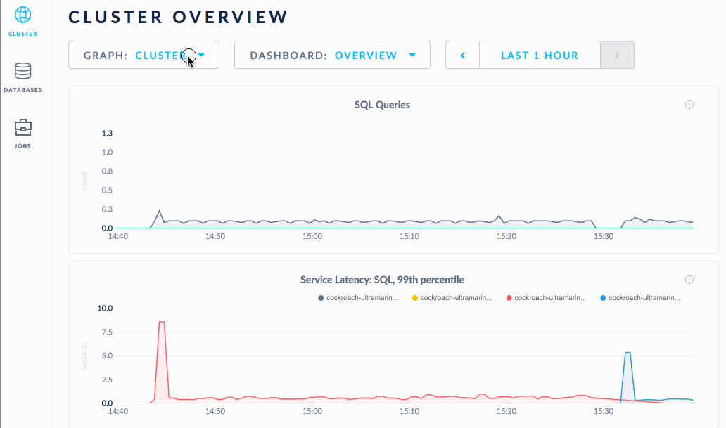Click the SQL Queries chart info icon
This screenshot has height=428, width=726.
[x=689, y=105]
